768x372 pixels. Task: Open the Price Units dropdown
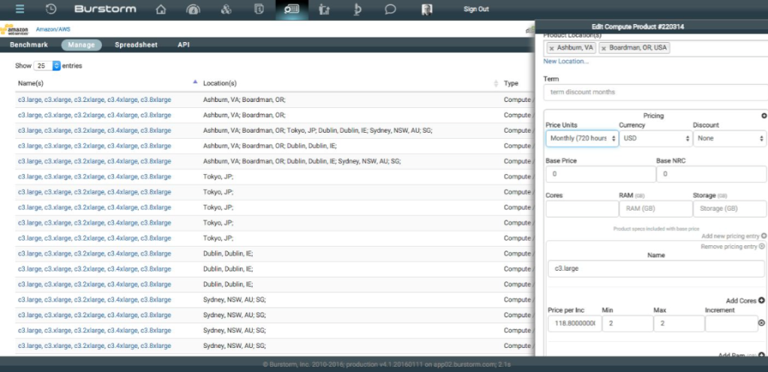pyautogui.click(x=581, y=138)
